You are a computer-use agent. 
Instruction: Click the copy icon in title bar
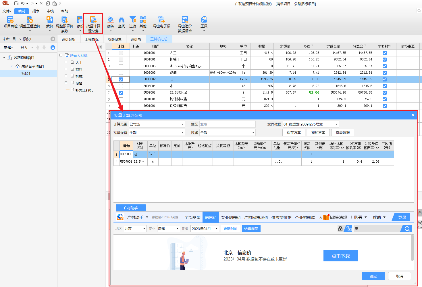pos(48,4)
